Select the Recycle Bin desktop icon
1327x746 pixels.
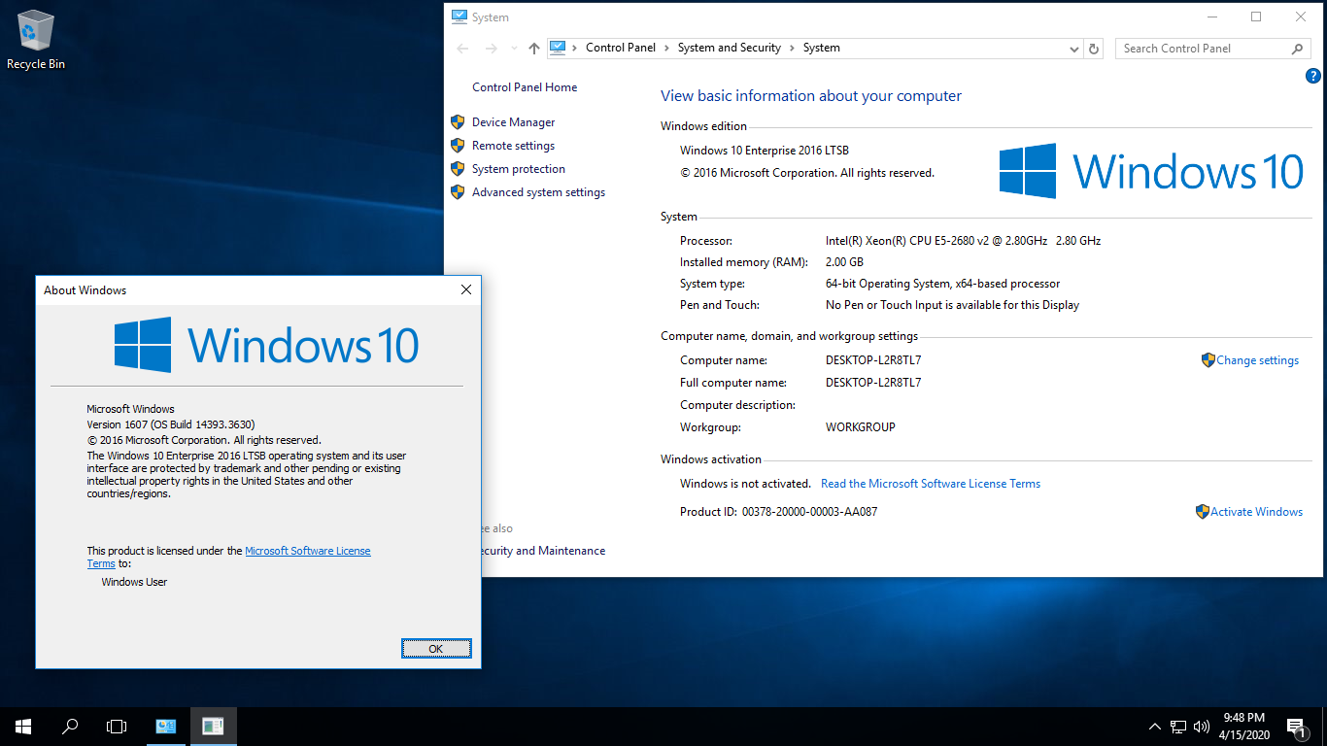36,41
